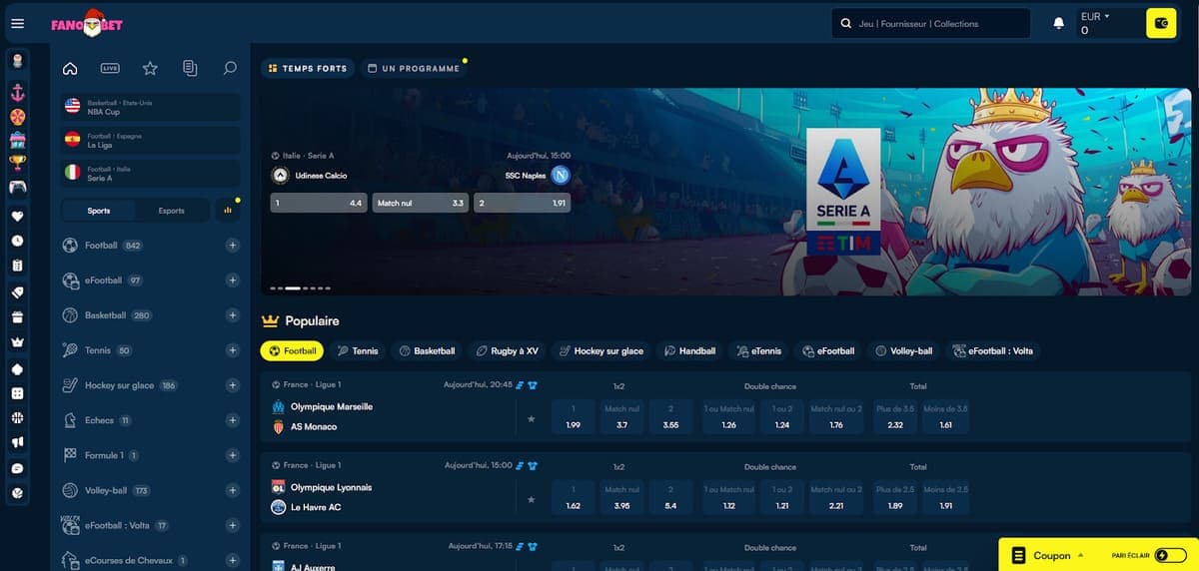
Task: Open the yellow wallet deposit button
Action: [1161, 23]
